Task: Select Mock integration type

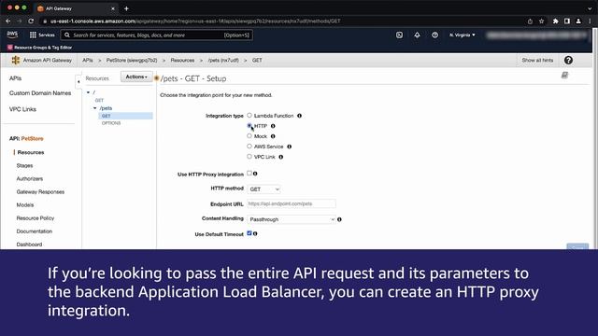Action: tap(249, 135)
